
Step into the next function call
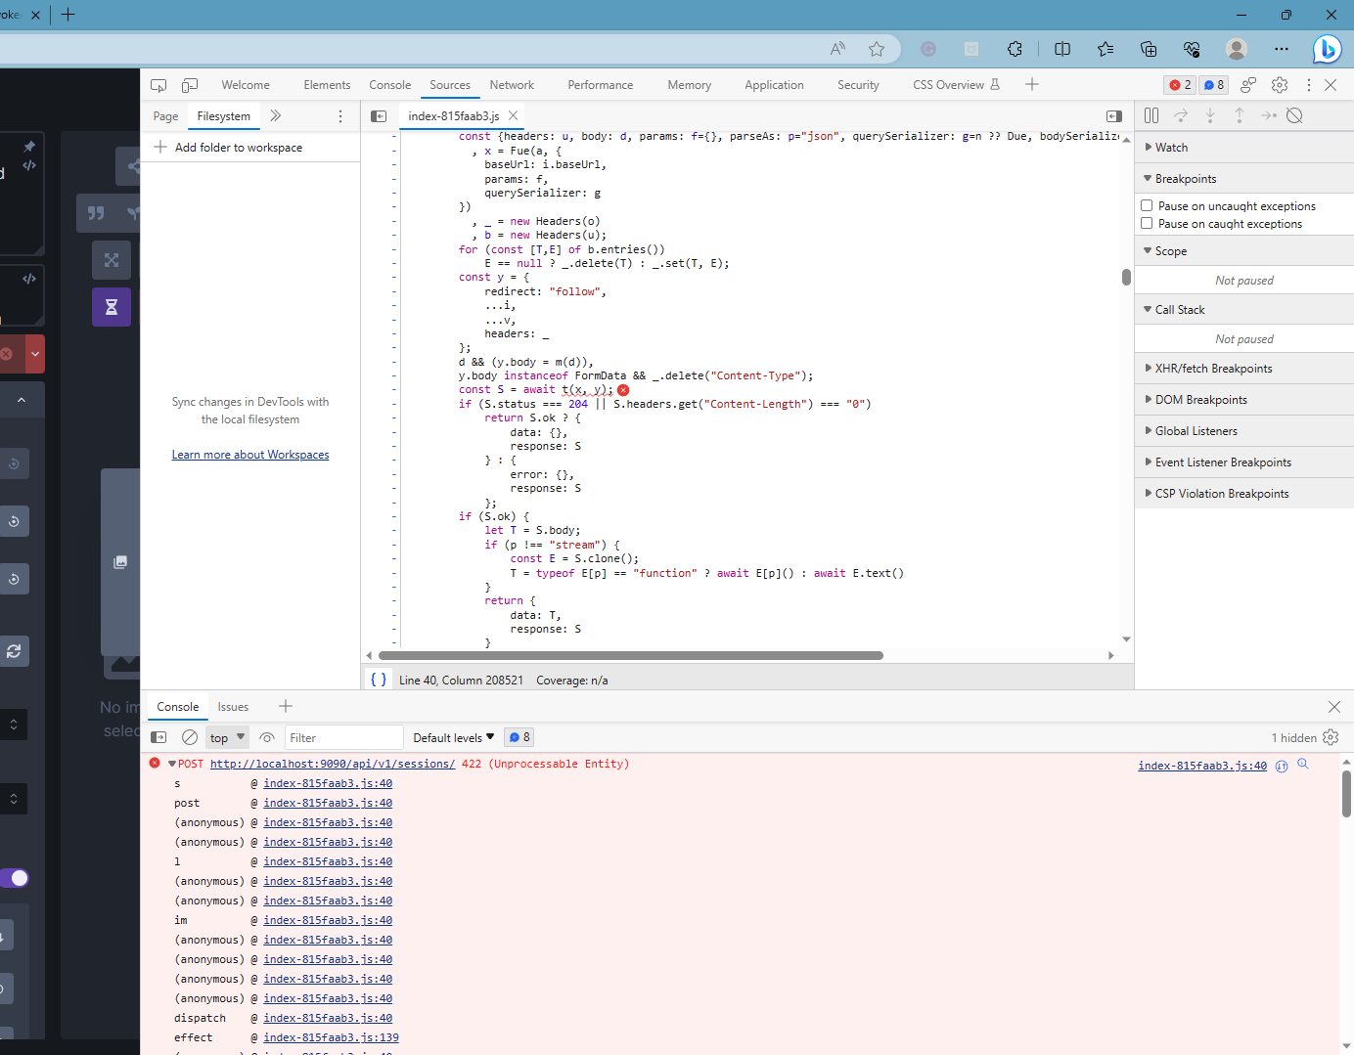1211,115
